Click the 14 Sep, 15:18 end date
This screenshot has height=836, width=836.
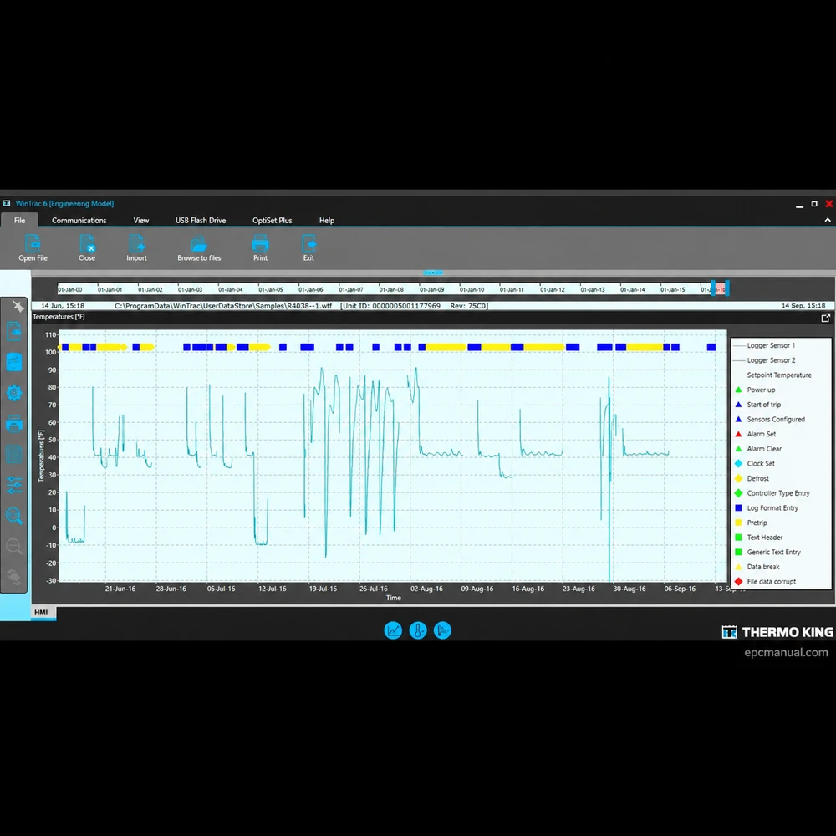click(803, 306)
